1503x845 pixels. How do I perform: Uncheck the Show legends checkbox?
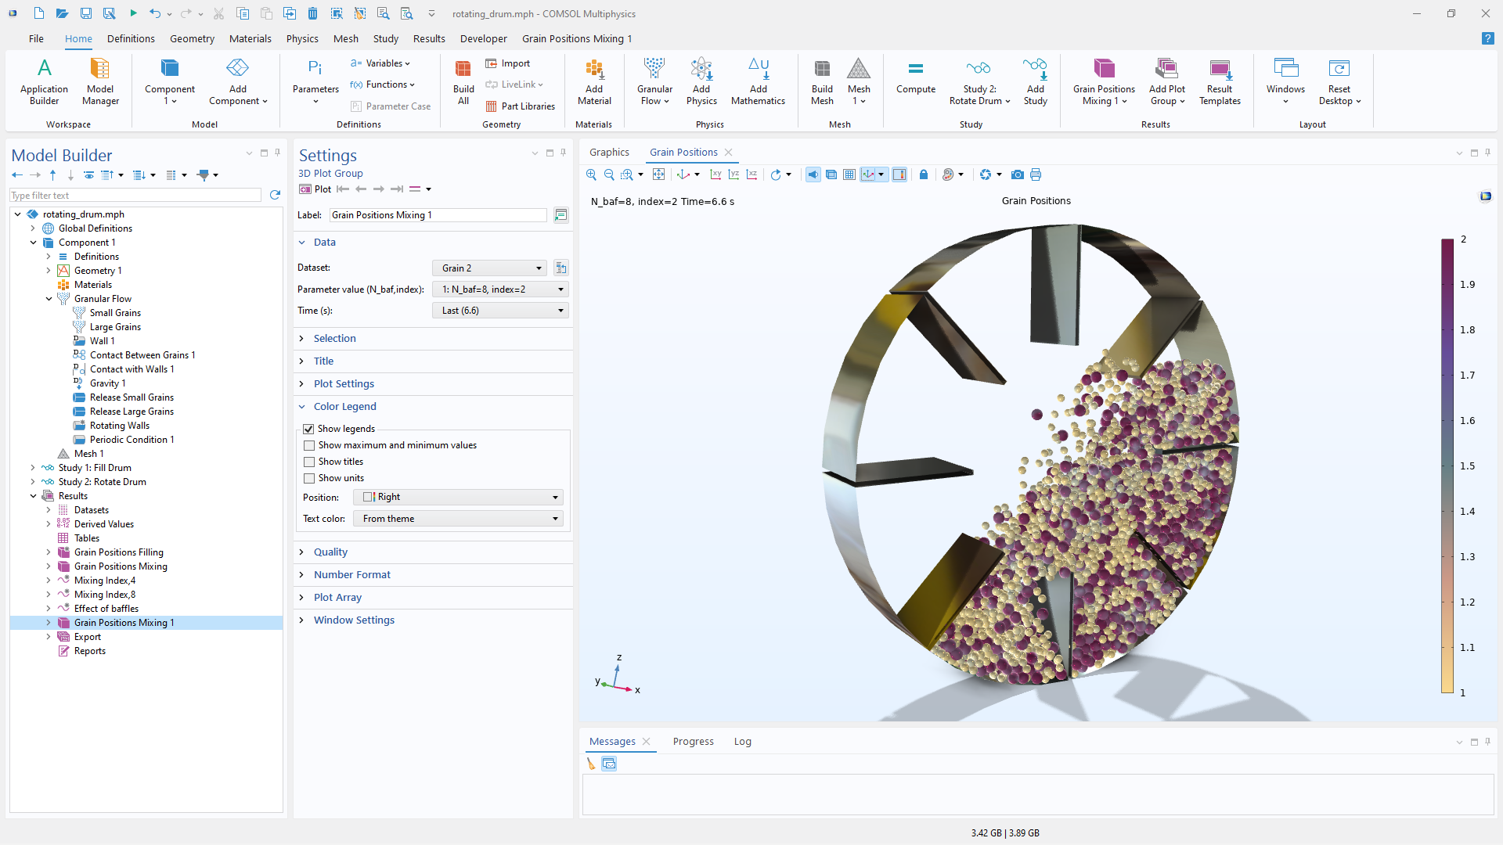click(308, 429)
